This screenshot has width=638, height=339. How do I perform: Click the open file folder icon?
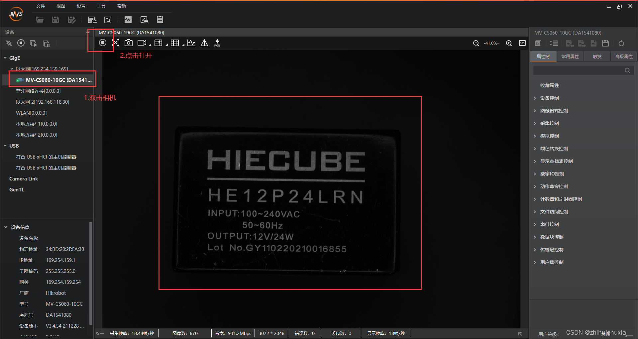click(x=40, y=20)
